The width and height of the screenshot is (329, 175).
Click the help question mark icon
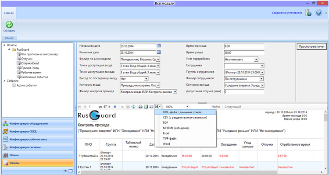(318, 13)
